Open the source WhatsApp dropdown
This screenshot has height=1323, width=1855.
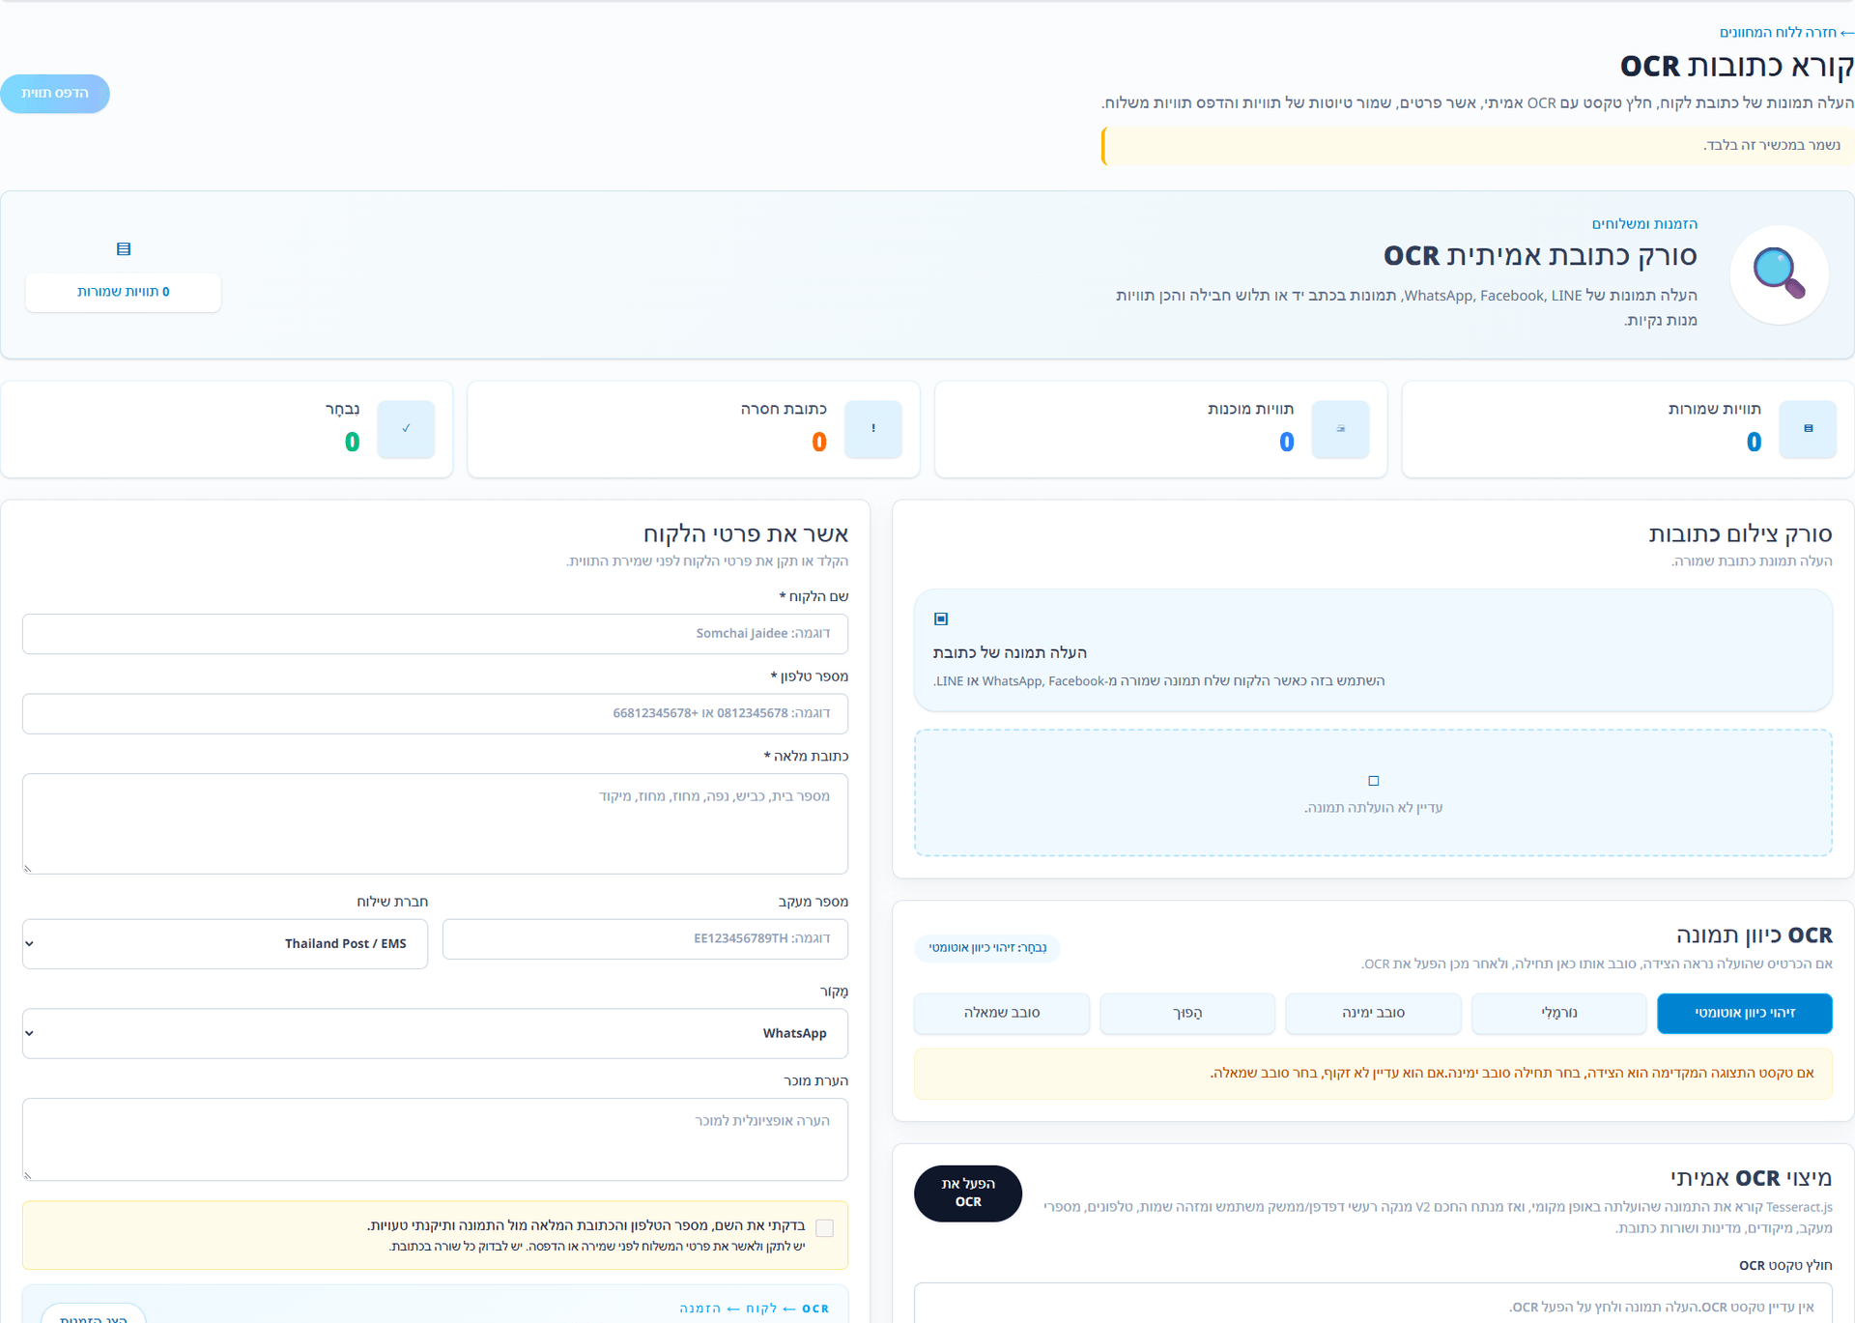pos(435,1033)
